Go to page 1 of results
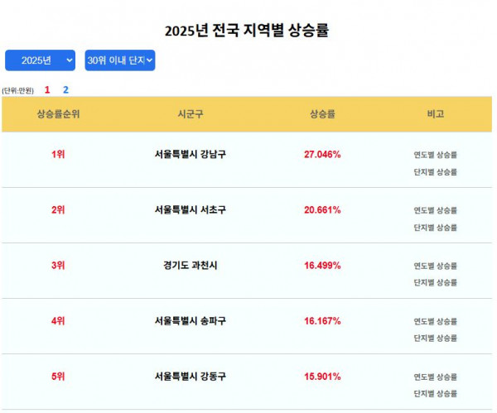 pos(47,89)
